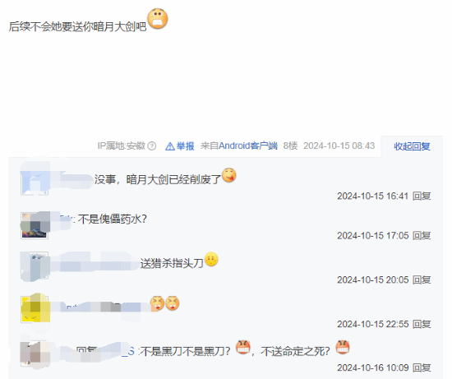Click the tongue-out emoji after 削废了
Image resolution: width=452 pixels, height=379 pixels.
[x=229, y=175]
